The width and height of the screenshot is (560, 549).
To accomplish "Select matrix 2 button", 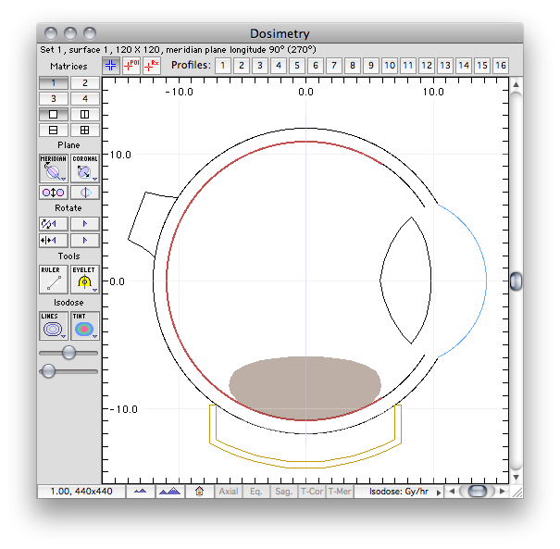I will tap(84, 83).
